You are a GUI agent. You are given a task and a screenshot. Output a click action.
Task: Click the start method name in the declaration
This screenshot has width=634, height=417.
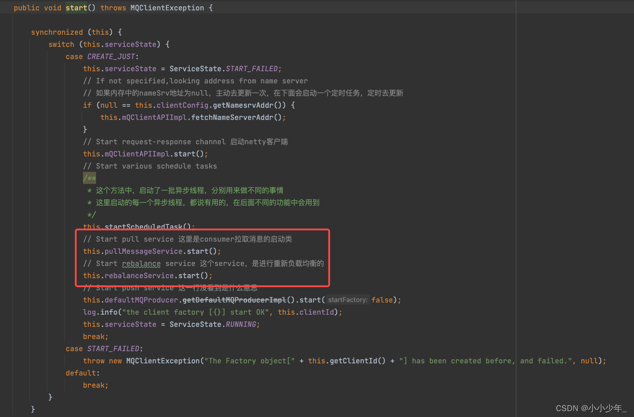click(76, 8)
